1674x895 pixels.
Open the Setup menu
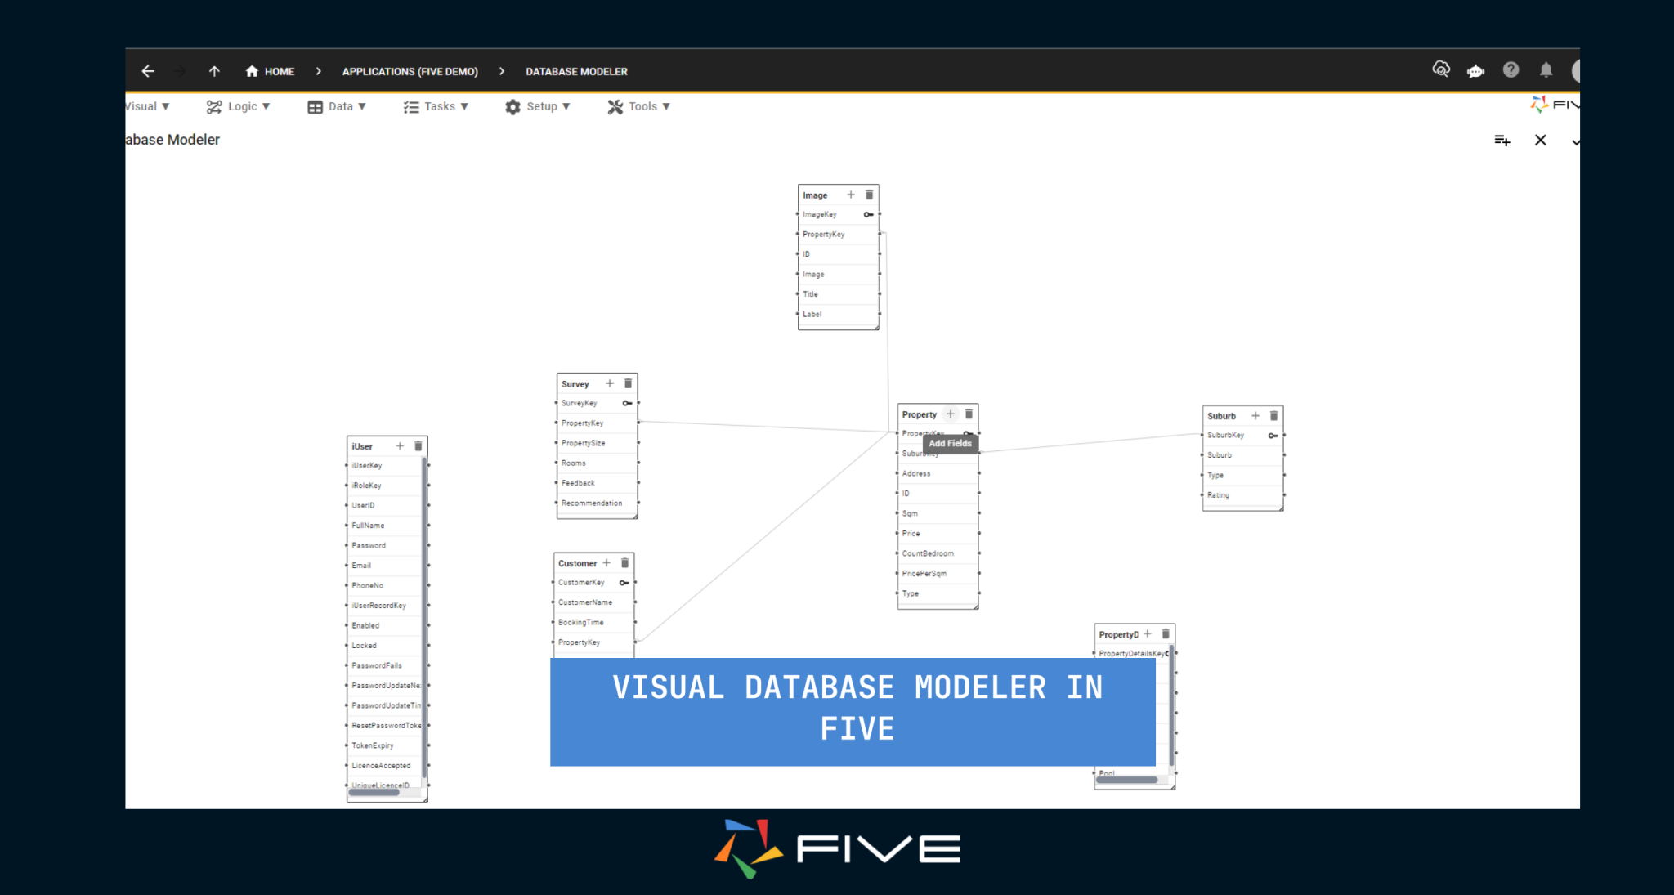point(537,106)
